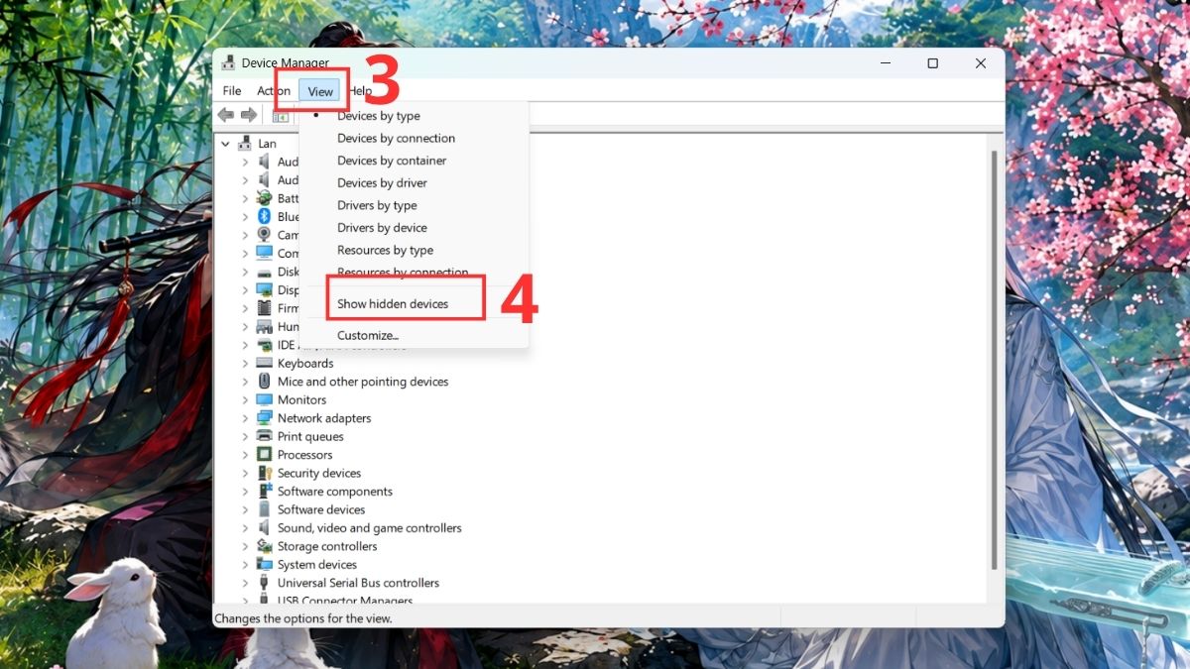Select the firmware chip category icon
The image size is (1190, 669).
click(x=265, y=308)
